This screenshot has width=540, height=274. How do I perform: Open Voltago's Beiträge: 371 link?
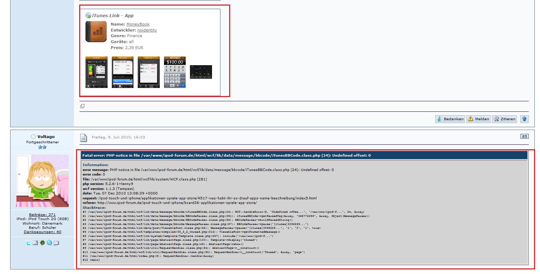(x=42, y=214)
